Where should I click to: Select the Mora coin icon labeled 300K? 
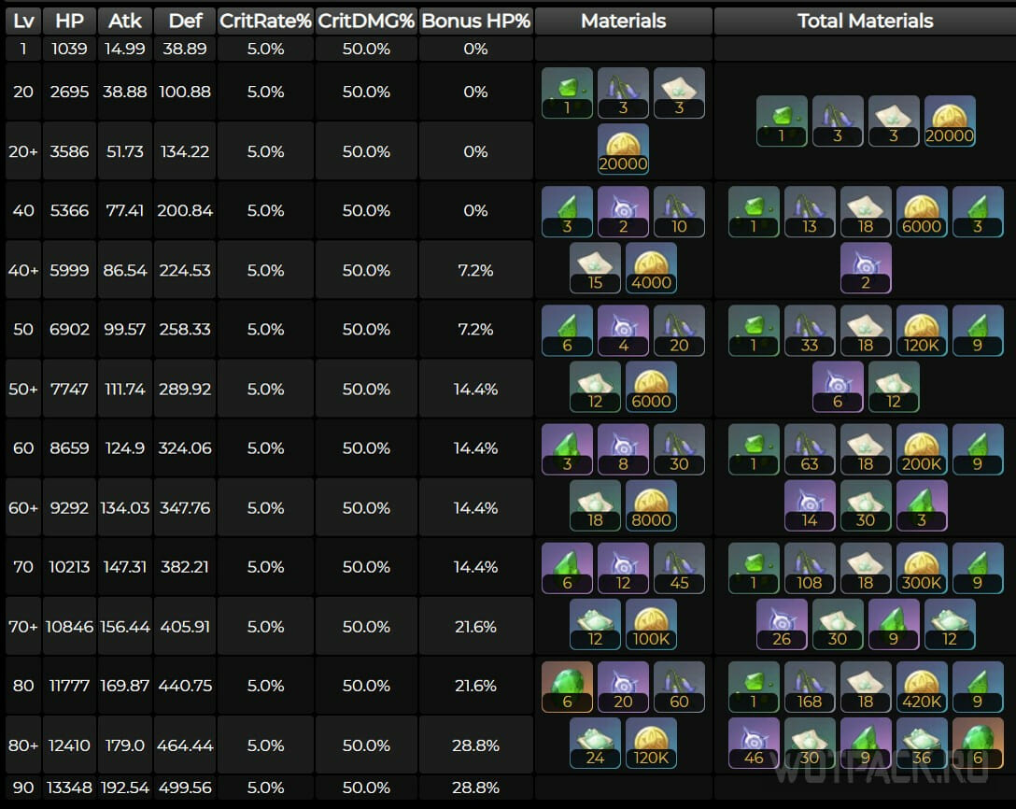pos(922,568)
